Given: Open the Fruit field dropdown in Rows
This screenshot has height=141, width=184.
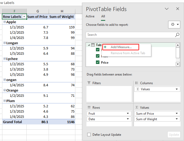Looking at the screenshot, I should (x=128, y=114).
